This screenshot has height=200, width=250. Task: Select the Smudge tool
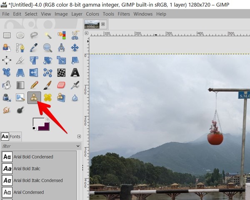coord(7,110)
